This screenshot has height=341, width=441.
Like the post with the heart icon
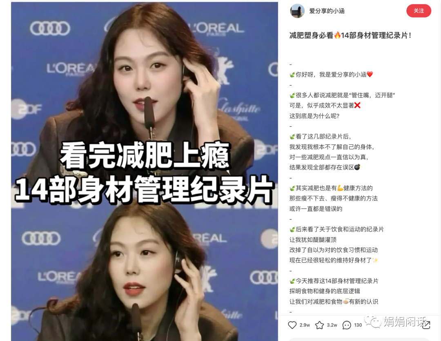(292, 325)
